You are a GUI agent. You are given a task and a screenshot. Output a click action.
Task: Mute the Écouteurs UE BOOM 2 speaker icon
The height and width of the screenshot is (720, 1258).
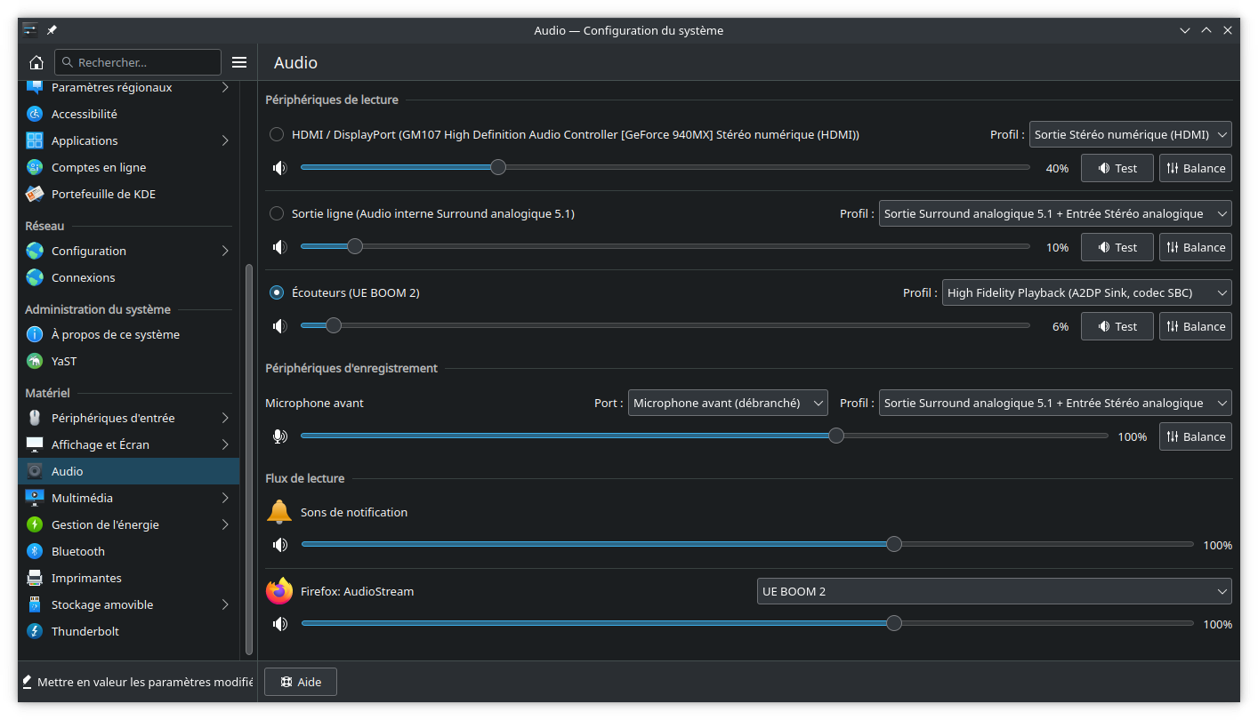tap(280, 326)
